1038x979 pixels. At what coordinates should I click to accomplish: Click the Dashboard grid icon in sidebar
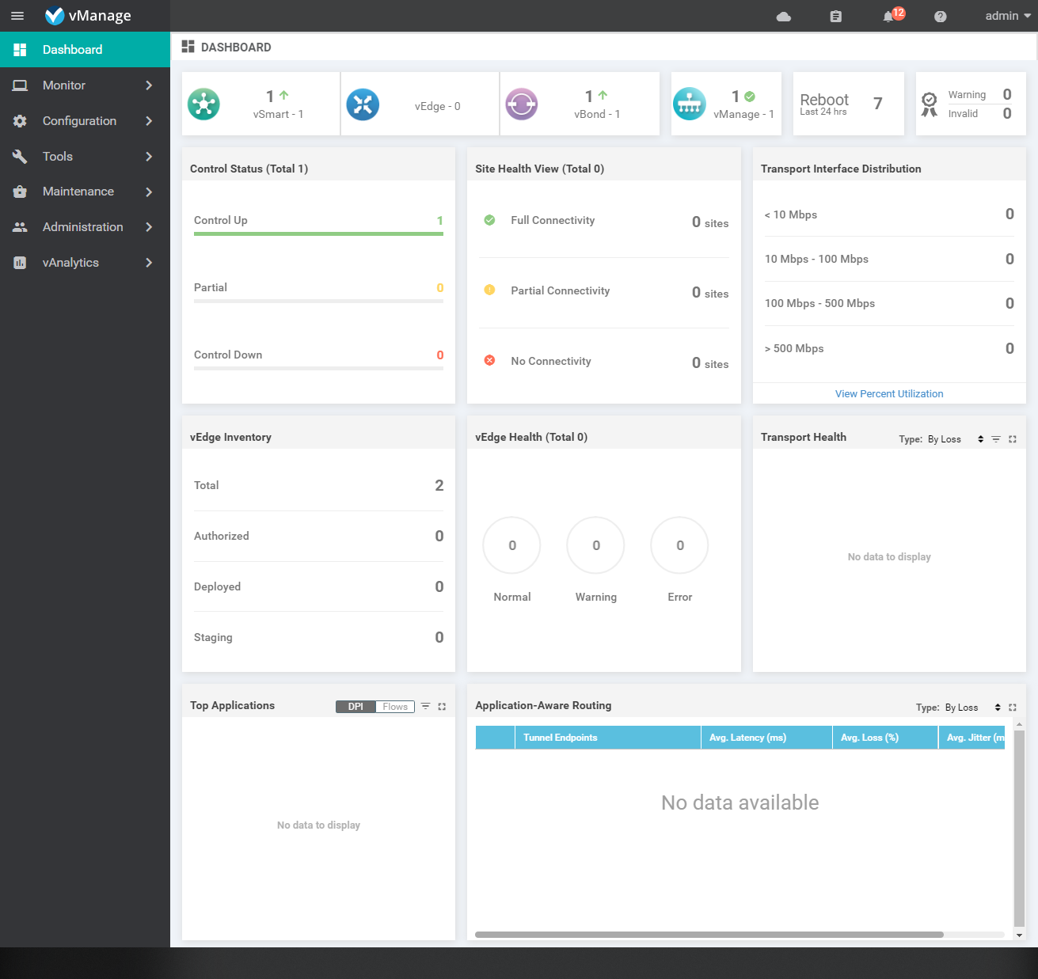click(20, 50)
